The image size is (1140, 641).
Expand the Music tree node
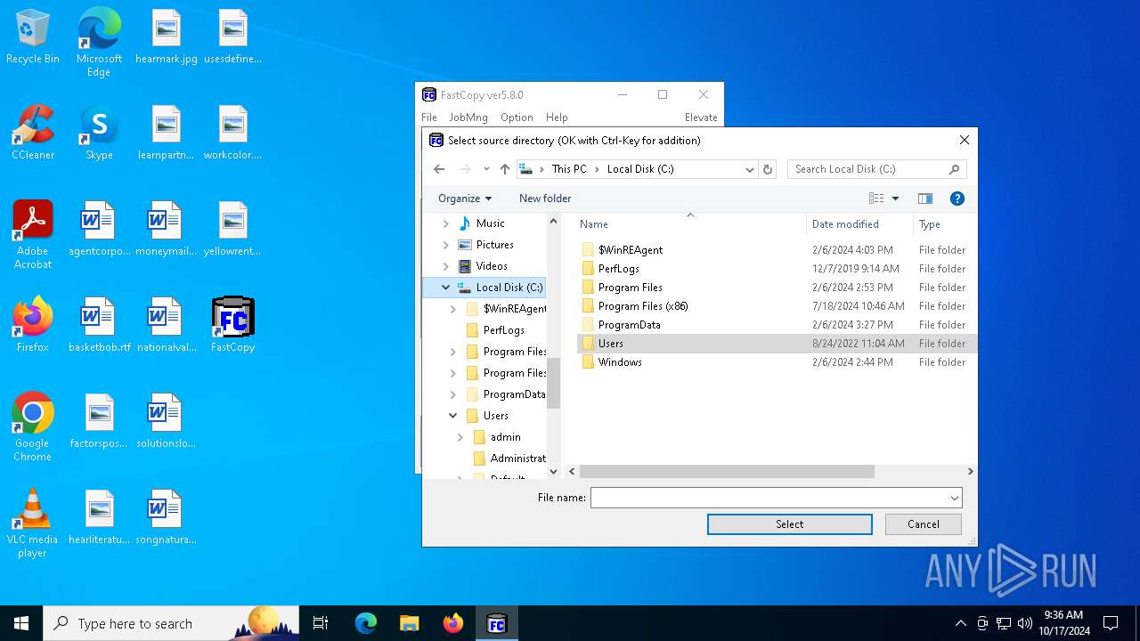[x=446, y=223]
